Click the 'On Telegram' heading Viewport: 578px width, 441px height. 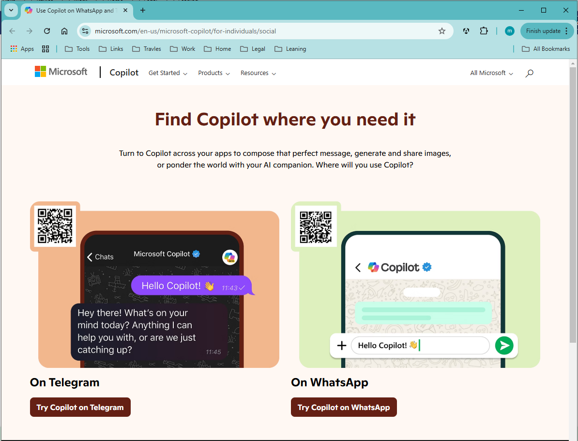pyautogui.click(x=64, y=382)
